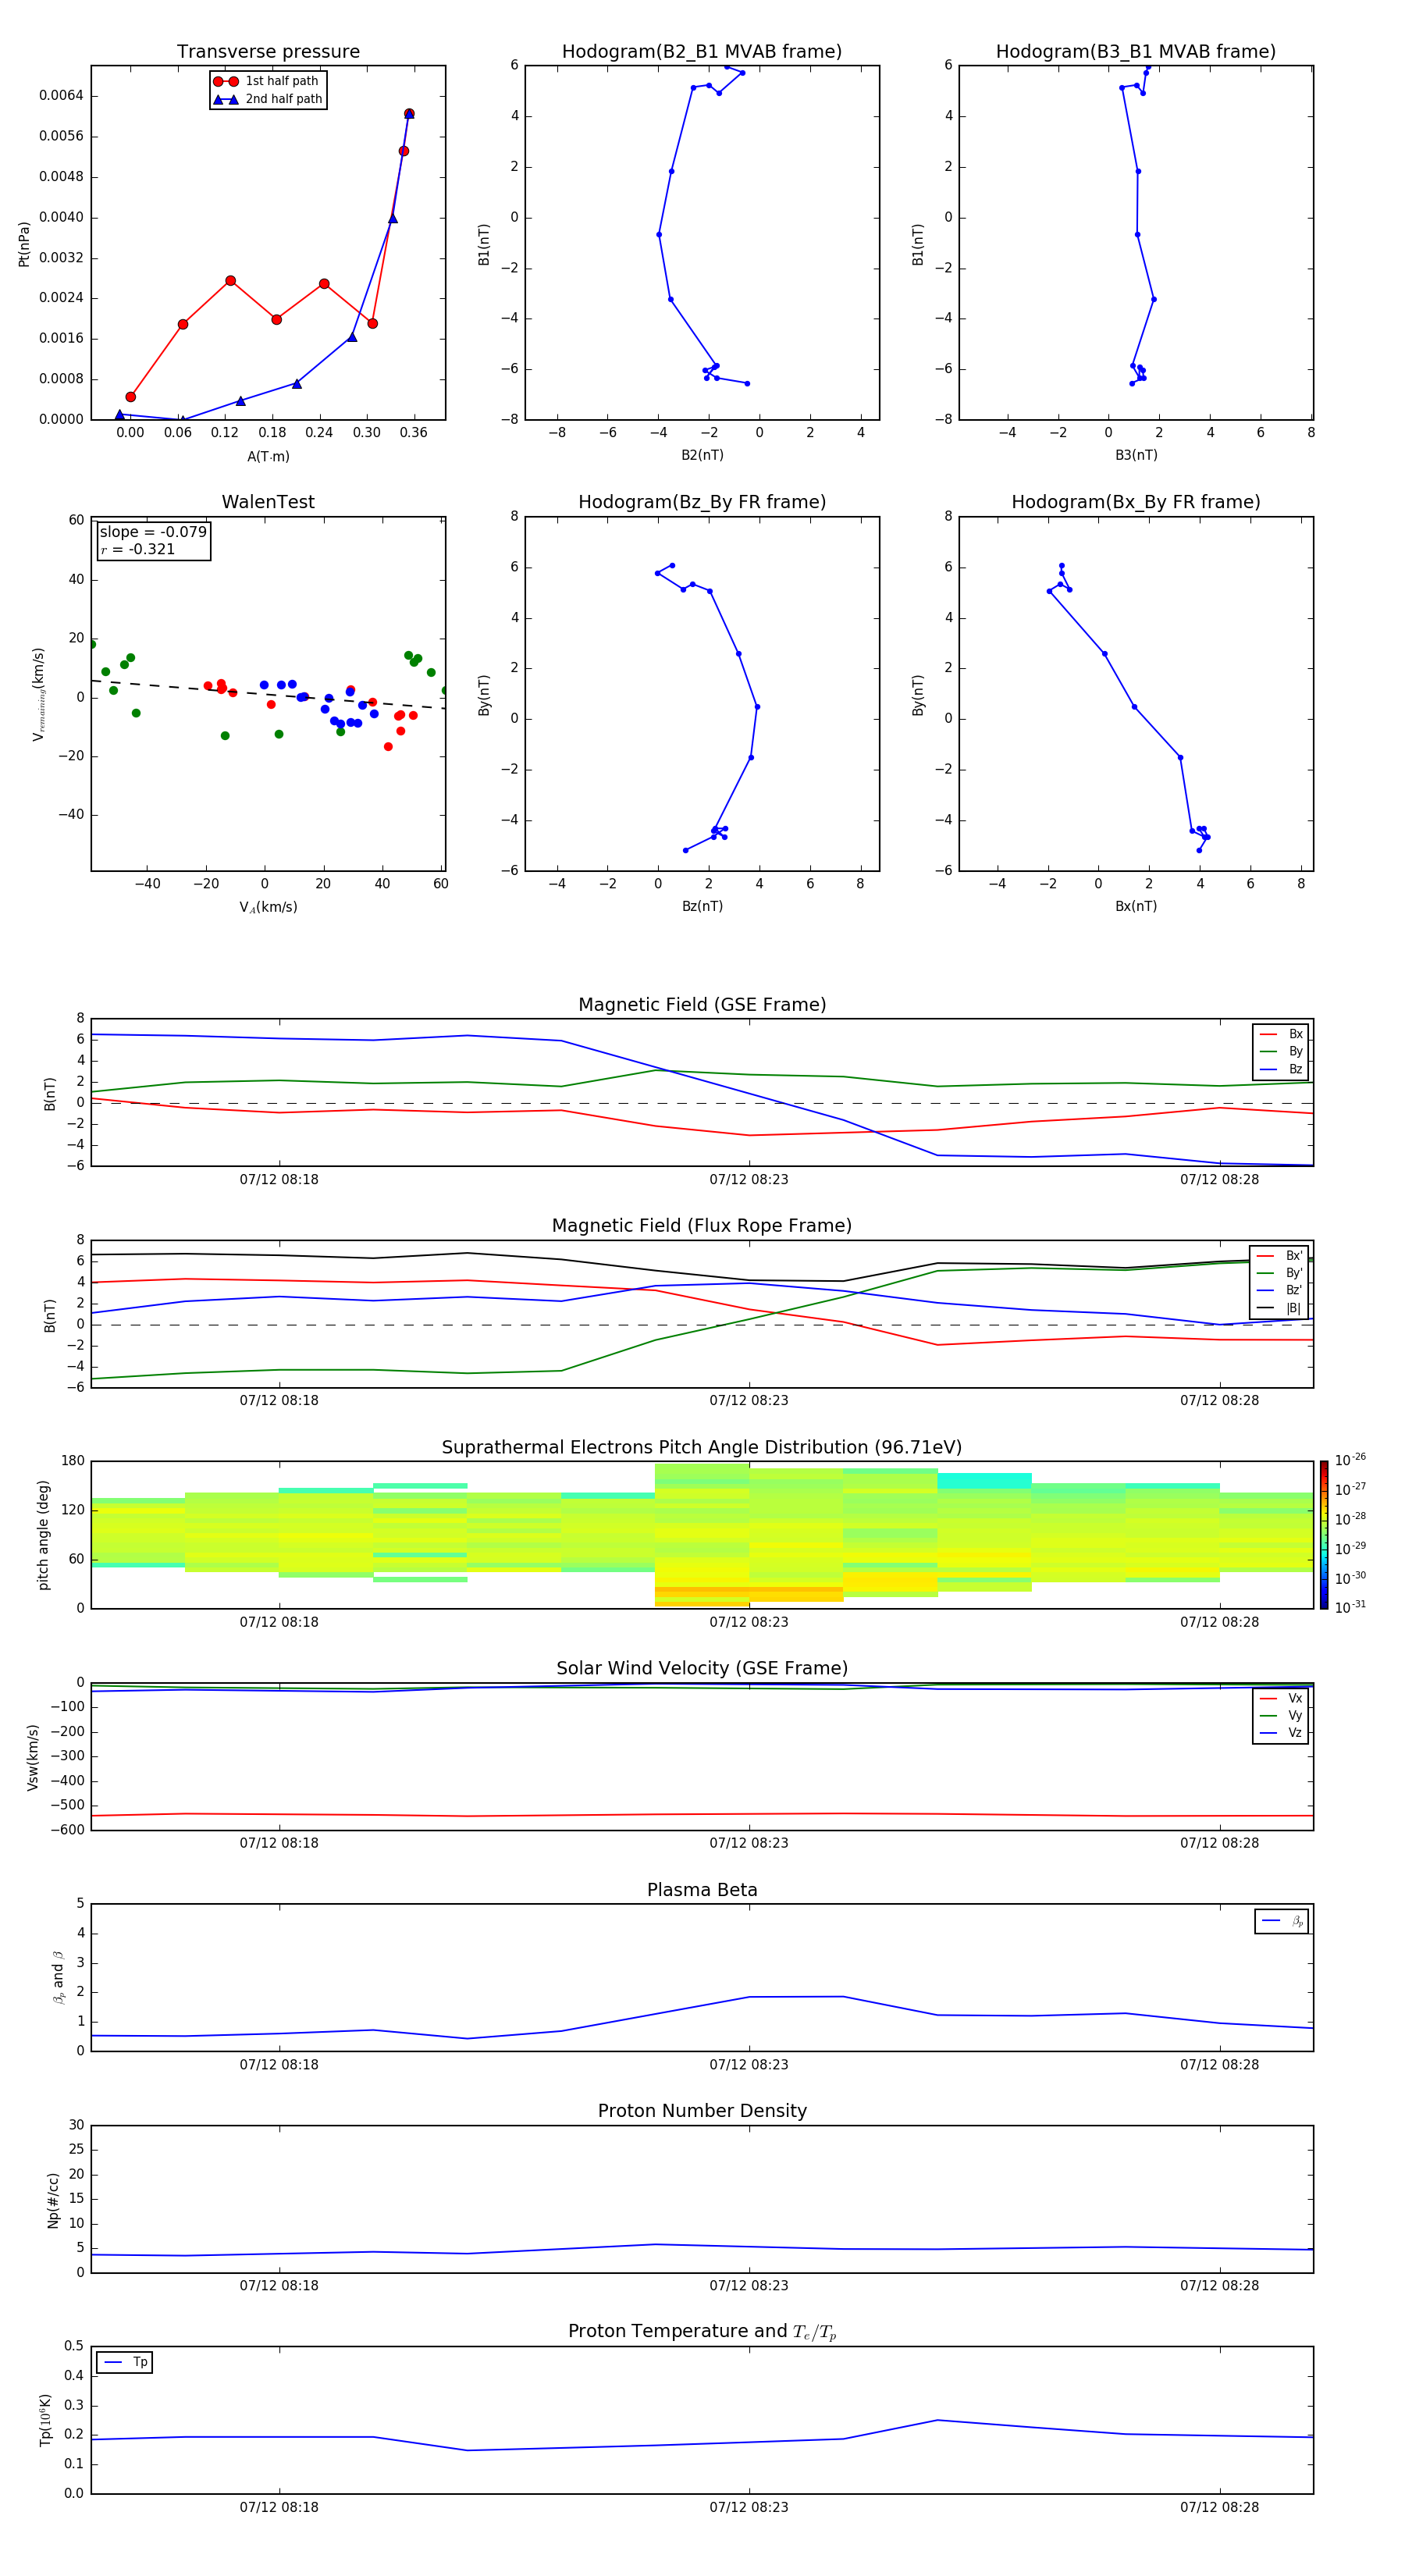Click the "Magnetic Field (Flux Rope Frame)" title

pos(702,1226)
